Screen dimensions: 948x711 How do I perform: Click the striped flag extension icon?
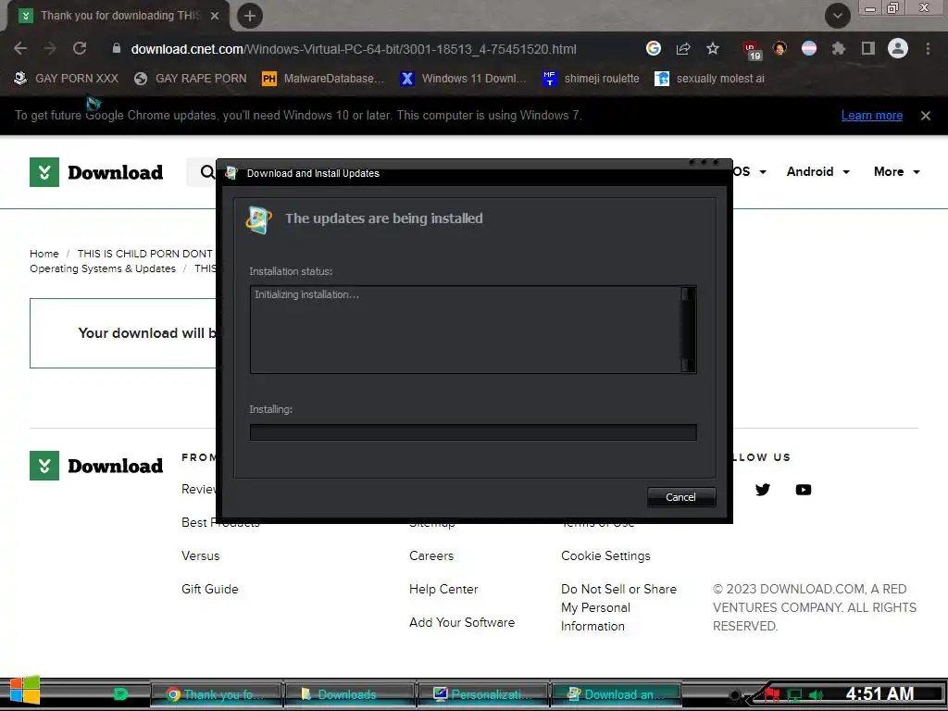(x=809, y=48)
